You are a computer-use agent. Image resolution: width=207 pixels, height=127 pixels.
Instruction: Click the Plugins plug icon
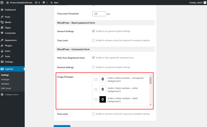[2, 45]
